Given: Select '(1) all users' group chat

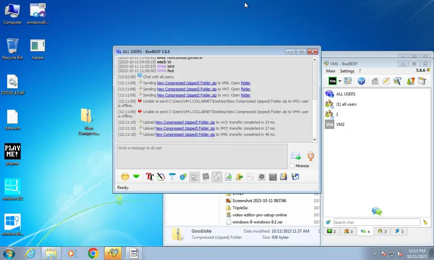Looking at the screenshot, I should [x=377, y=104].
